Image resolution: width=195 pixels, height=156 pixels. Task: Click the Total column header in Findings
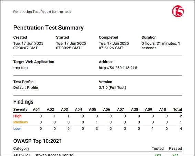(177, 109)
